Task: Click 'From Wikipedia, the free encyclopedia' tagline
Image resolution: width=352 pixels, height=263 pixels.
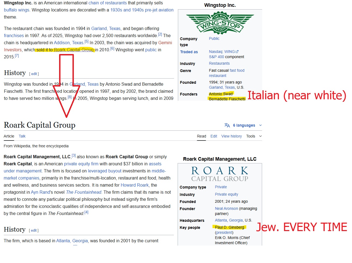Action: 36,146
